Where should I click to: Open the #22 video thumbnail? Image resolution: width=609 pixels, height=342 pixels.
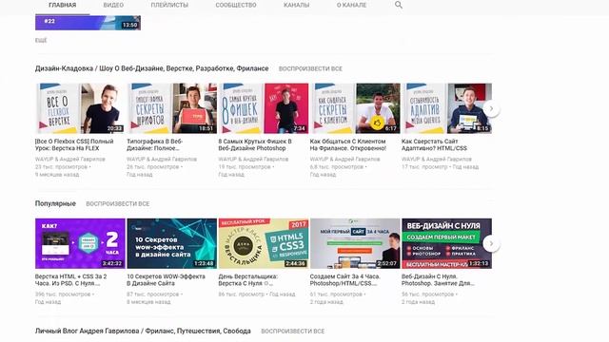(x=88, y=23)
